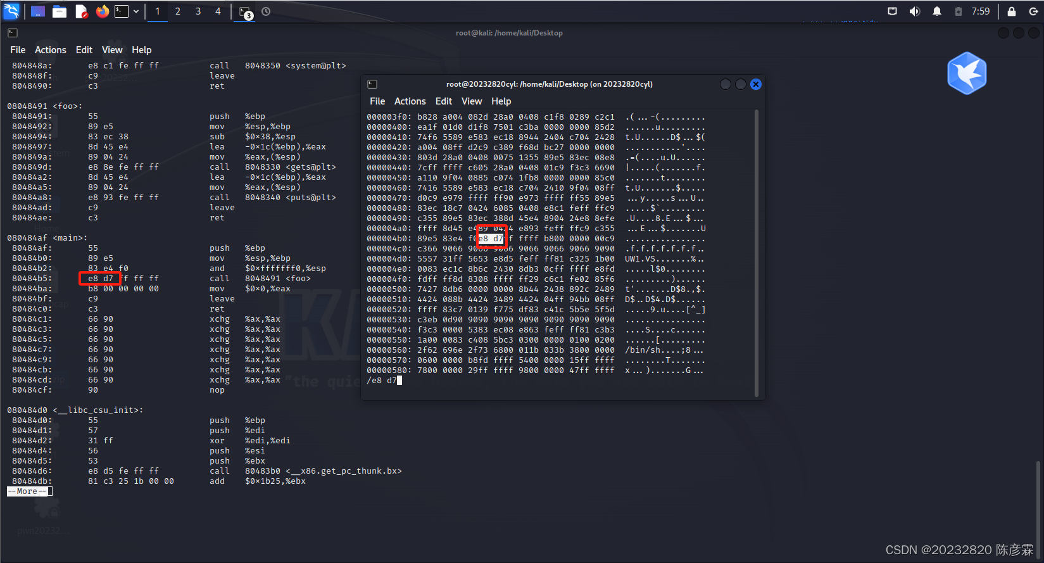The height and width of the screenshot is (563, 1044).
Task: Click the 7:59 panel clock
Action: (x=981, y=11)
